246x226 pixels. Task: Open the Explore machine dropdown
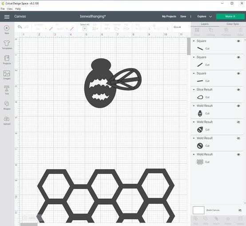(x=204, y=16)
